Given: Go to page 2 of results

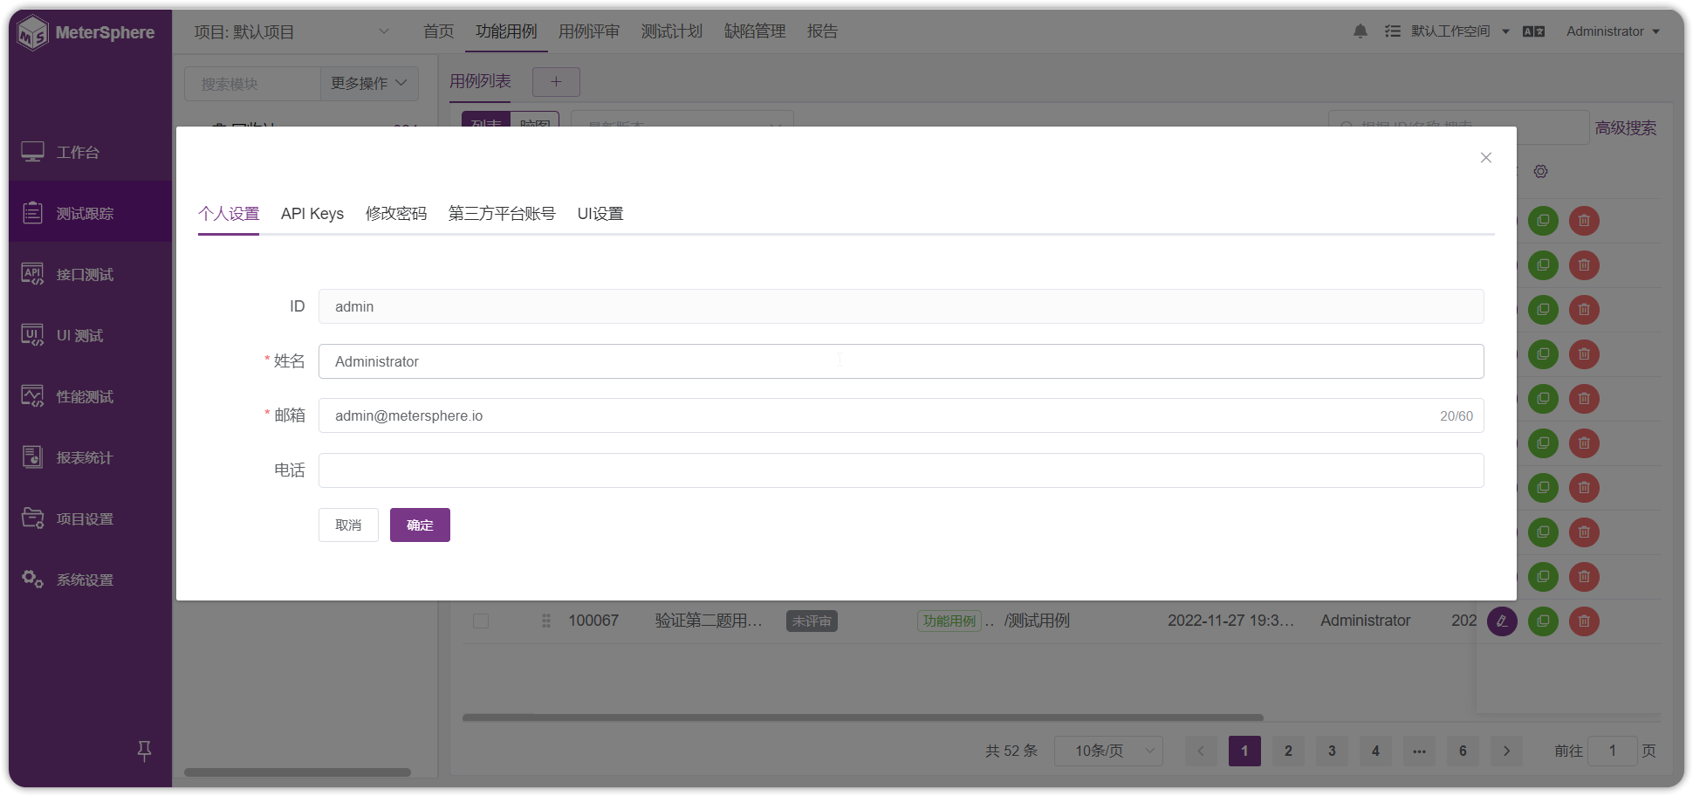Looking at the screenshot, I should pos(1288,751).
